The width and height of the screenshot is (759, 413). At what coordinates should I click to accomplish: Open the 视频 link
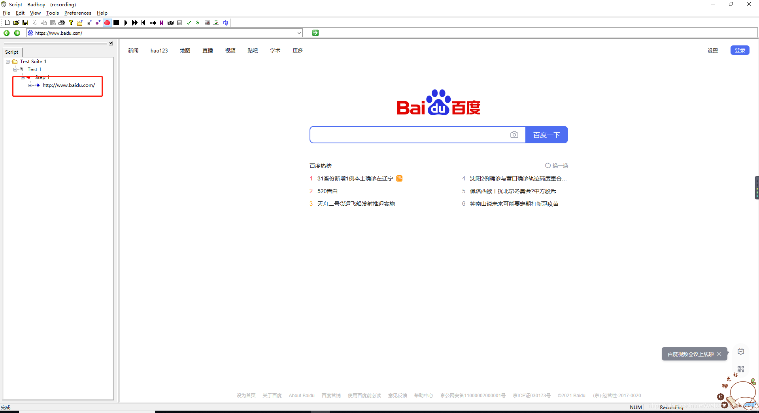[x=230, y=51]
